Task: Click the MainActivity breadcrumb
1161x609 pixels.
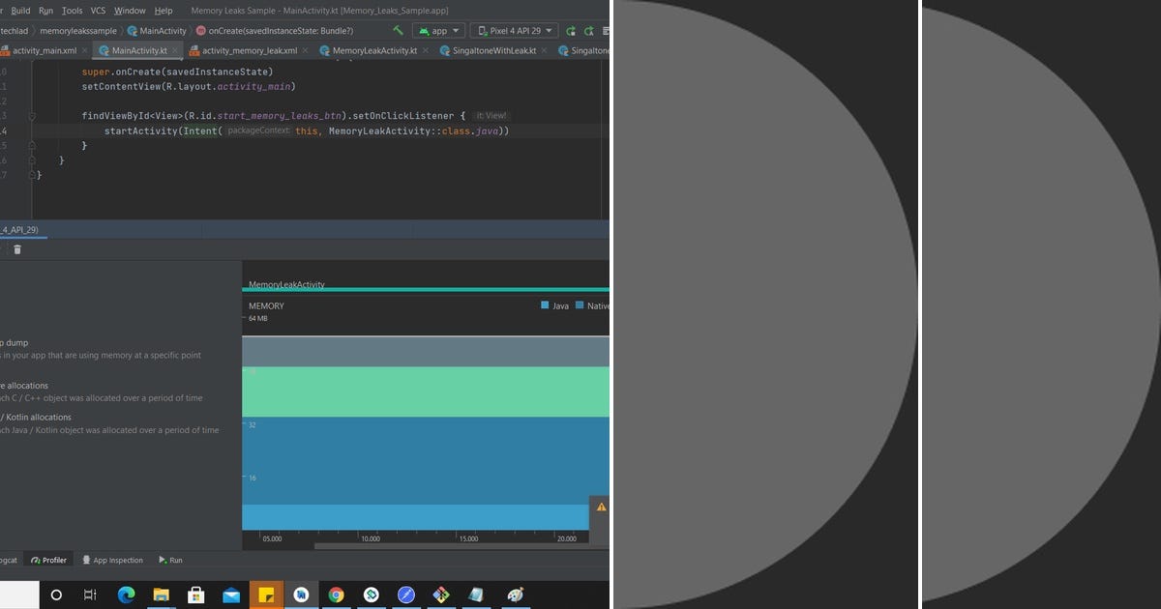Action: coord(157,31)
